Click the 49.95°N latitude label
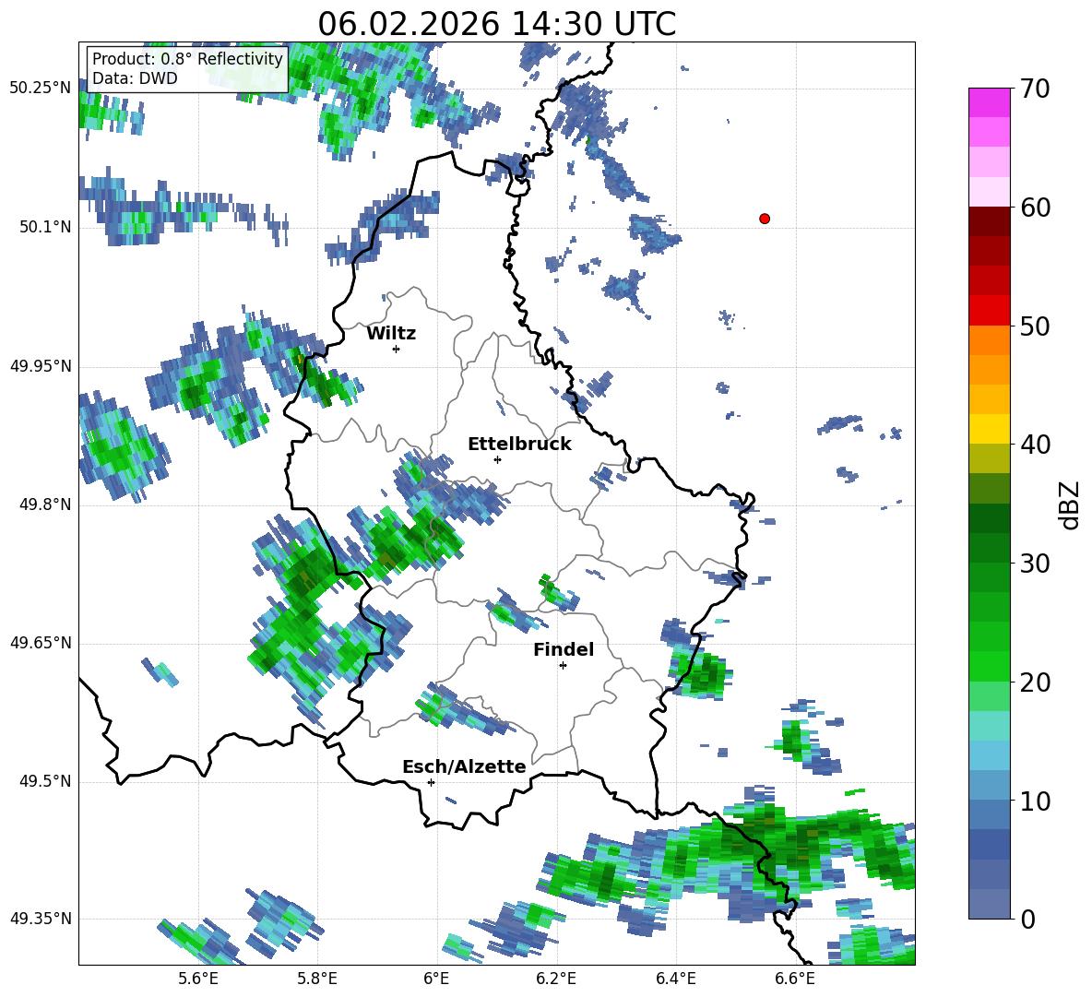This screenshot has width=1092, height=997. pos(41,366)
